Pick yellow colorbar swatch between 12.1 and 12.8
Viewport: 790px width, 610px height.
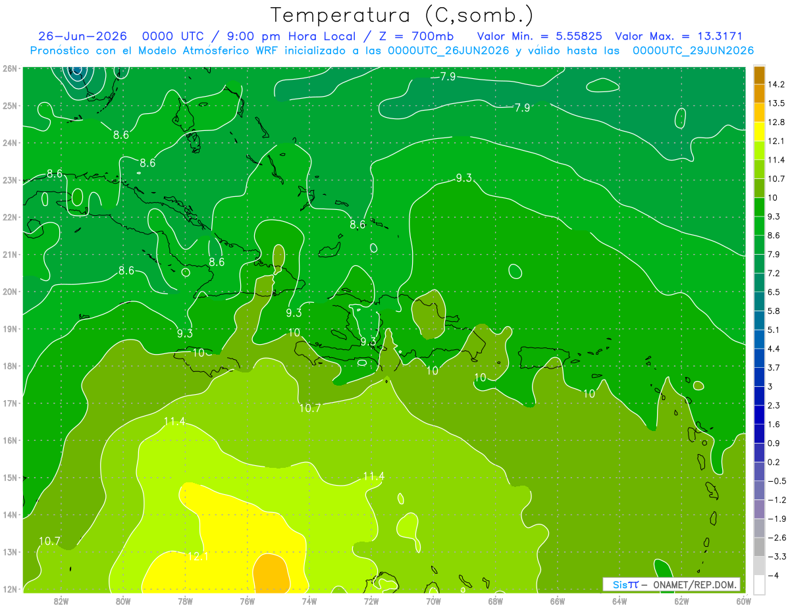pyautogui.click(x=759, y=131)
